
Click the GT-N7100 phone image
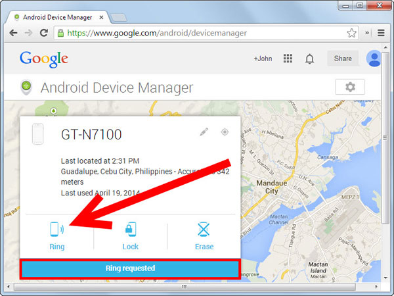point(37,134)
